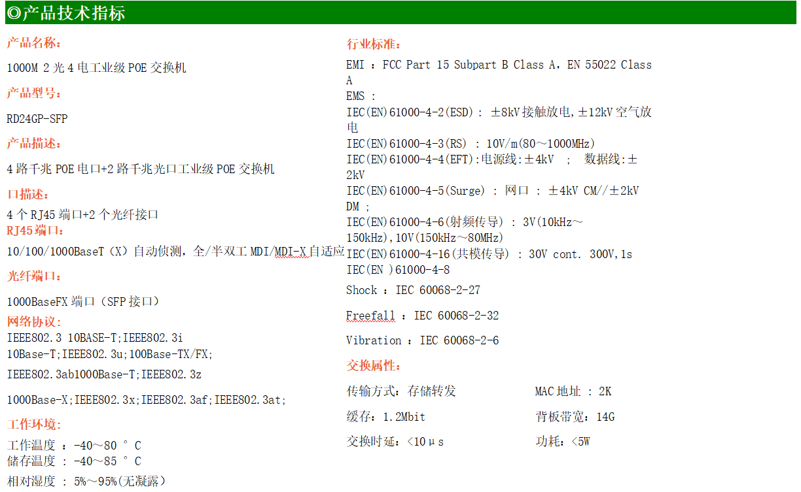Click the 缓存 1.2Mbit entry

(385, 417)
